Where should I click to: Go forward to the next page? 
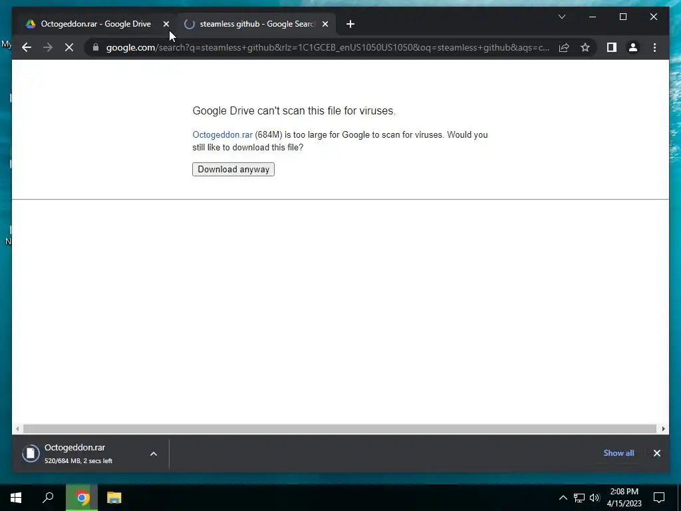(48, 47)
